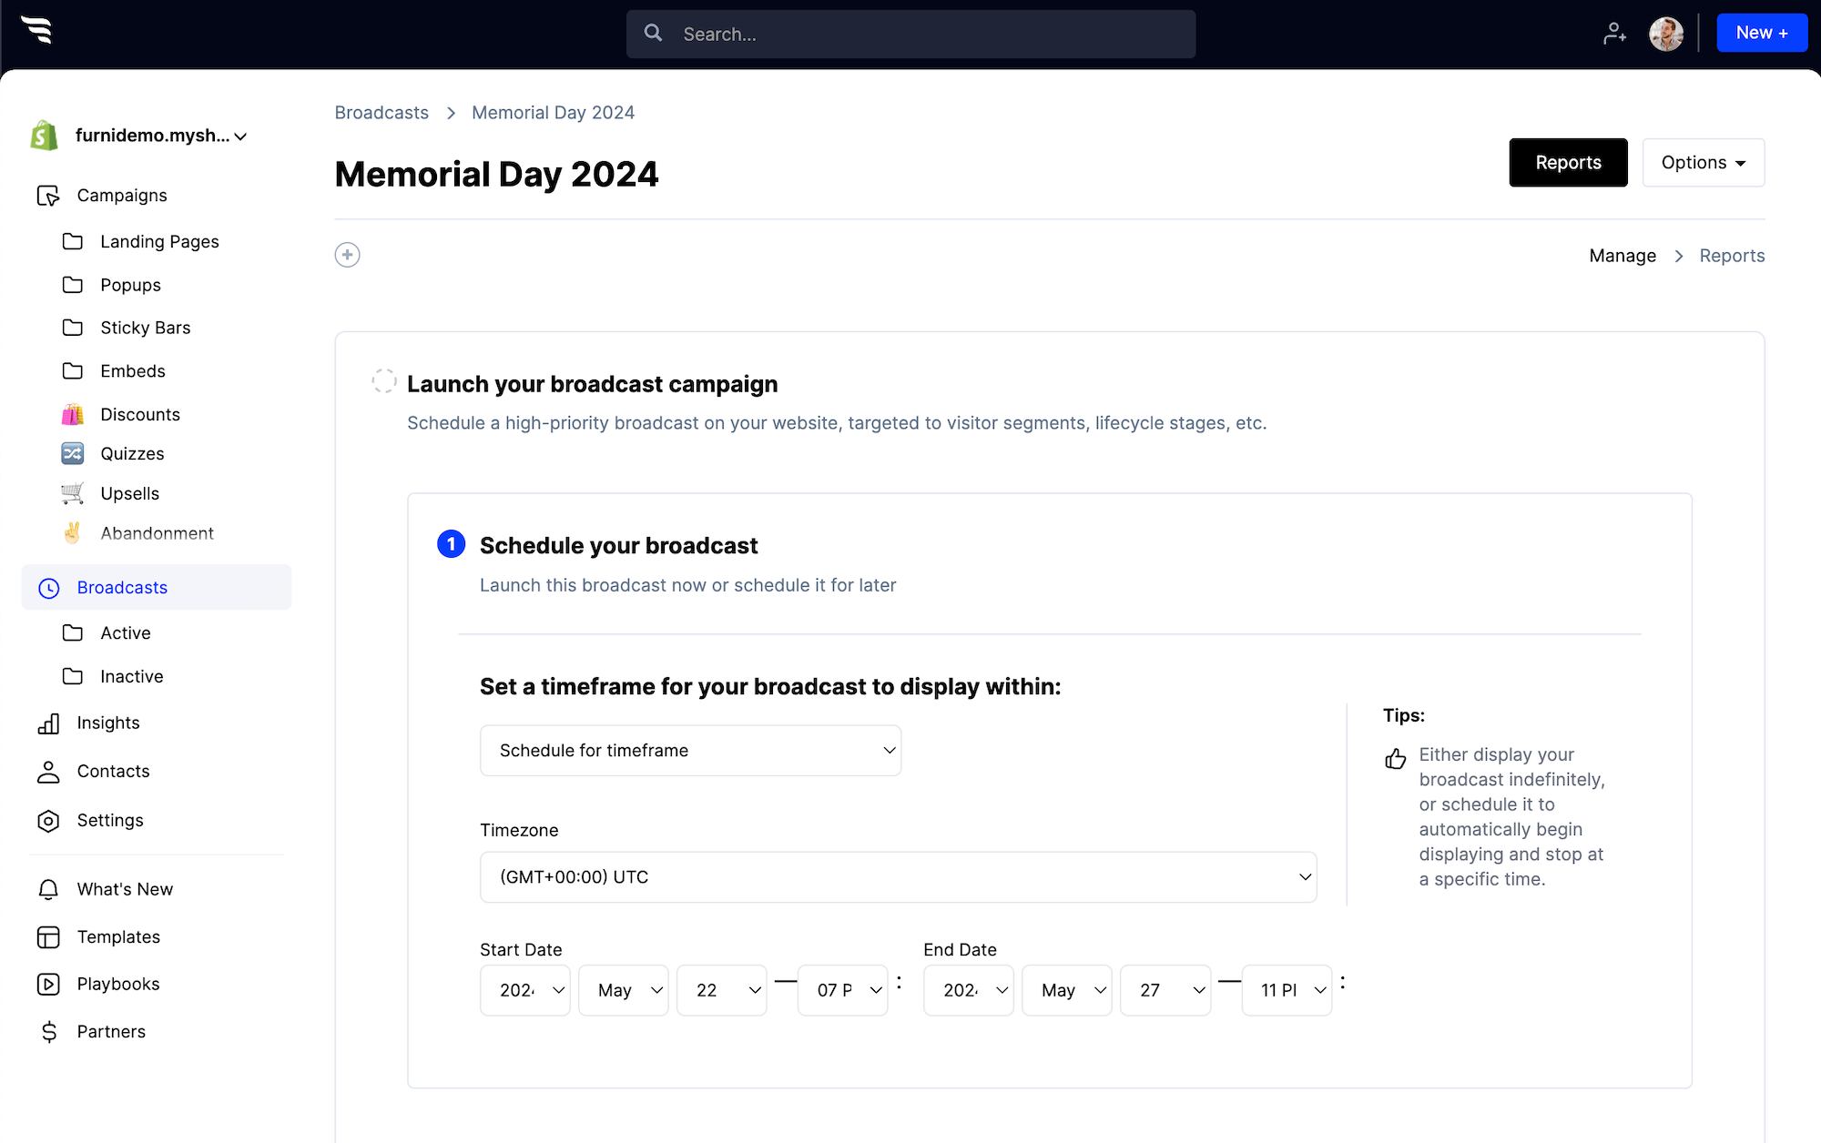Expand the furnidemo store switcher
The width and height of the screenshot is (1821, 1143).
[161, 136]
